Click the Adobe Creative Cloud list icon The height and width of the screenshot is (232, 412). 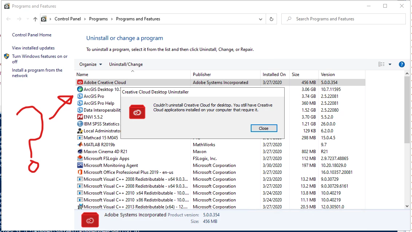80,83
